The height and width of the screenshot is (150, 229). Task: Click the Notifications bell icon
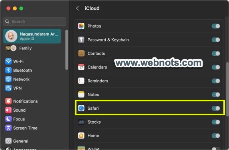tap(8, 101)
